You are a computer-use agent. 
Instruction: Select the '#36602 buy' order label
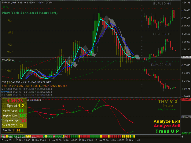(x=8, y=60)
